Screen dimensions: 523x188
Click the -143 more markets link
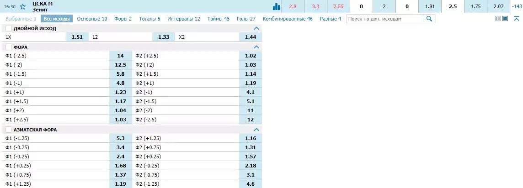(x=516, y=6)
